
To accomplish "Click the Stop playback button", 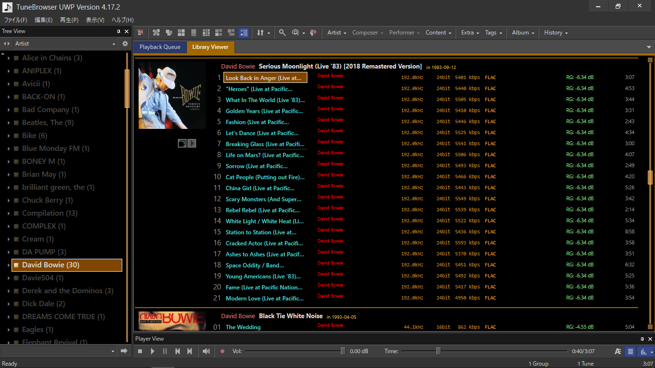I will click(x=140, y=351).
